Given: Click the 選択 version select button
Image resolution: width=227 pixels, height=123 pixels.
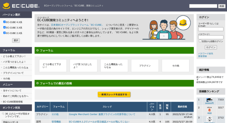Looking at the screenshot, I should click(16, 40).
